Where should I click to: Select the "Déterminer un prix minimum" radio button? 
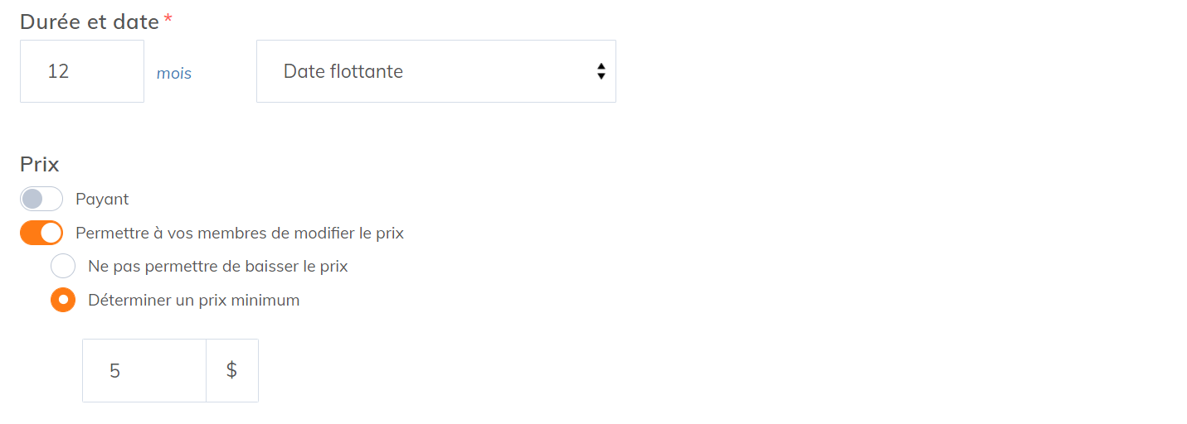click(63, 300)
